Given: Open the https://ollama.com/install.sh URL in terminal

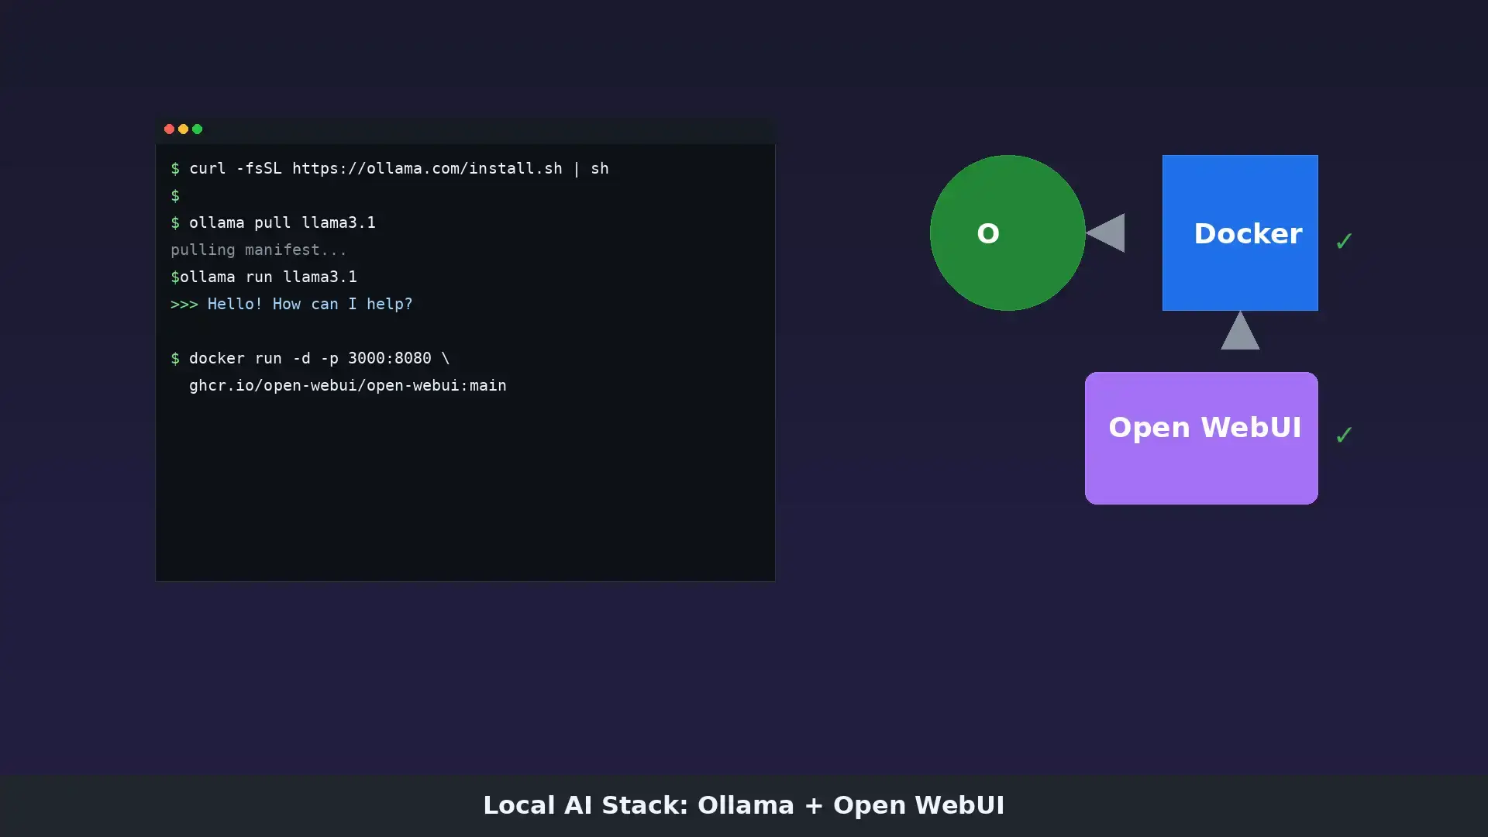Looking at the screenshot, I should pyautogui.click(x=427, y=168).
